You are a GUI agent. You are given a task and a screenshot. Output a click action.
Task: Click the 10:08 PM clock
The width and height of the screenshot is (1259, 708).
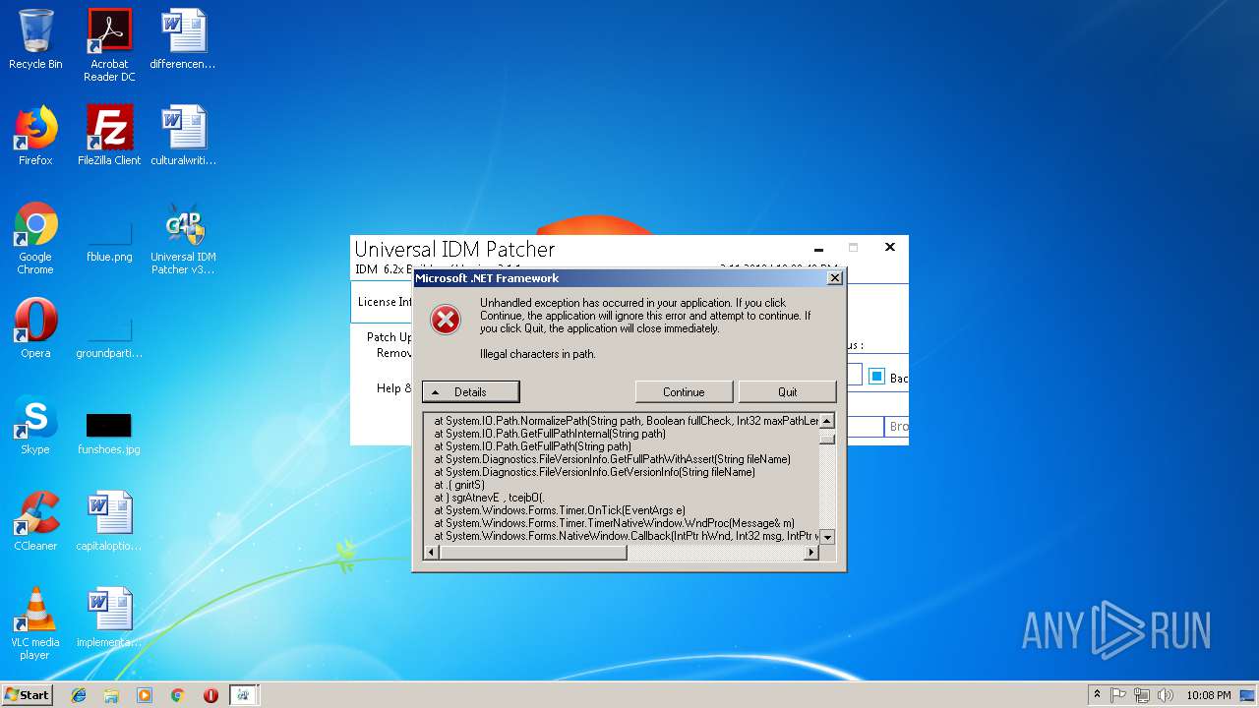pyautogui.click(x=1209, y=695)
